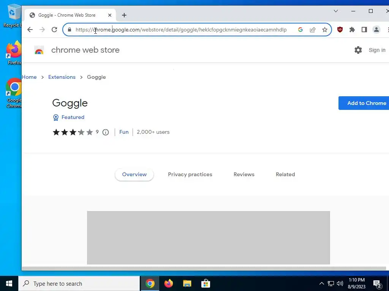Go back using the browser back arrow
389x291 pixels.
(x=30, y=30)
